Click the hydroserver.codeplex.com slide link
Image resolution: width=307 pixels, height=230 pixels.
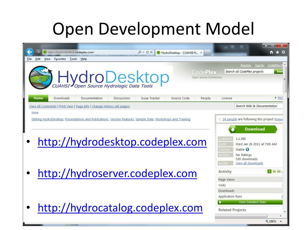click(x=117, y=173)
